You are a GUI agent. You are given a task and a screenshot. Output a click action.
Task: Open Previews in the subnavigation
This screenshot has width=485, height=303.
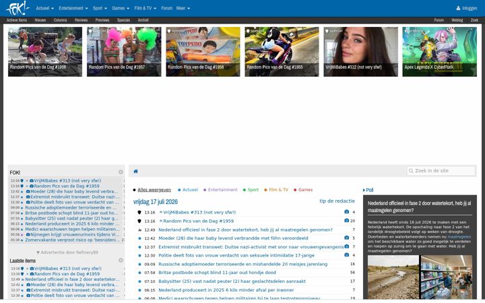coord(102,20)
